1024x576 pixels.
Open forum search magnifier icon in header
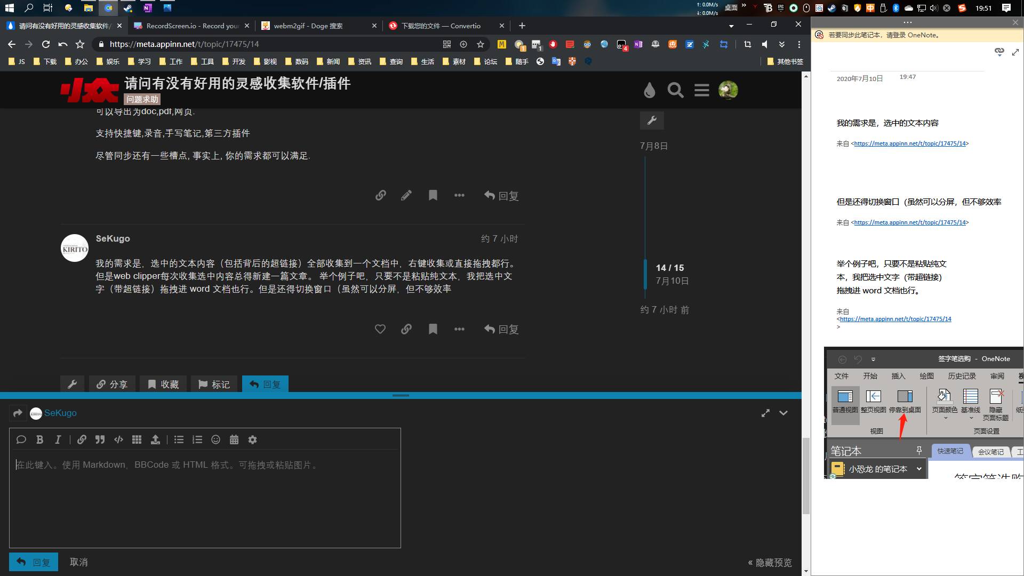675,90
